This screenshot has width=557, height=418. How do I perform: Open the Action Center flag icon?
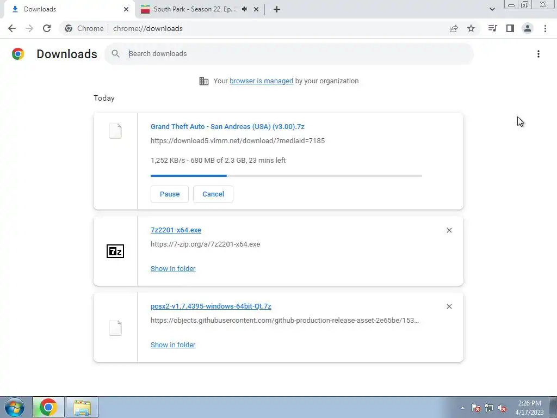(476, 408)
